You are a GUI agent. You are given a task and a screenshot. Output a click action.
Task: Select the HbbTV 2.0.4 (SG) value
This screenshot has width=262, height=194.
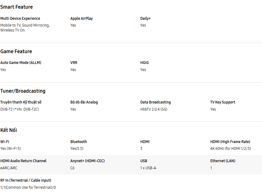click(x=154, y=109)
